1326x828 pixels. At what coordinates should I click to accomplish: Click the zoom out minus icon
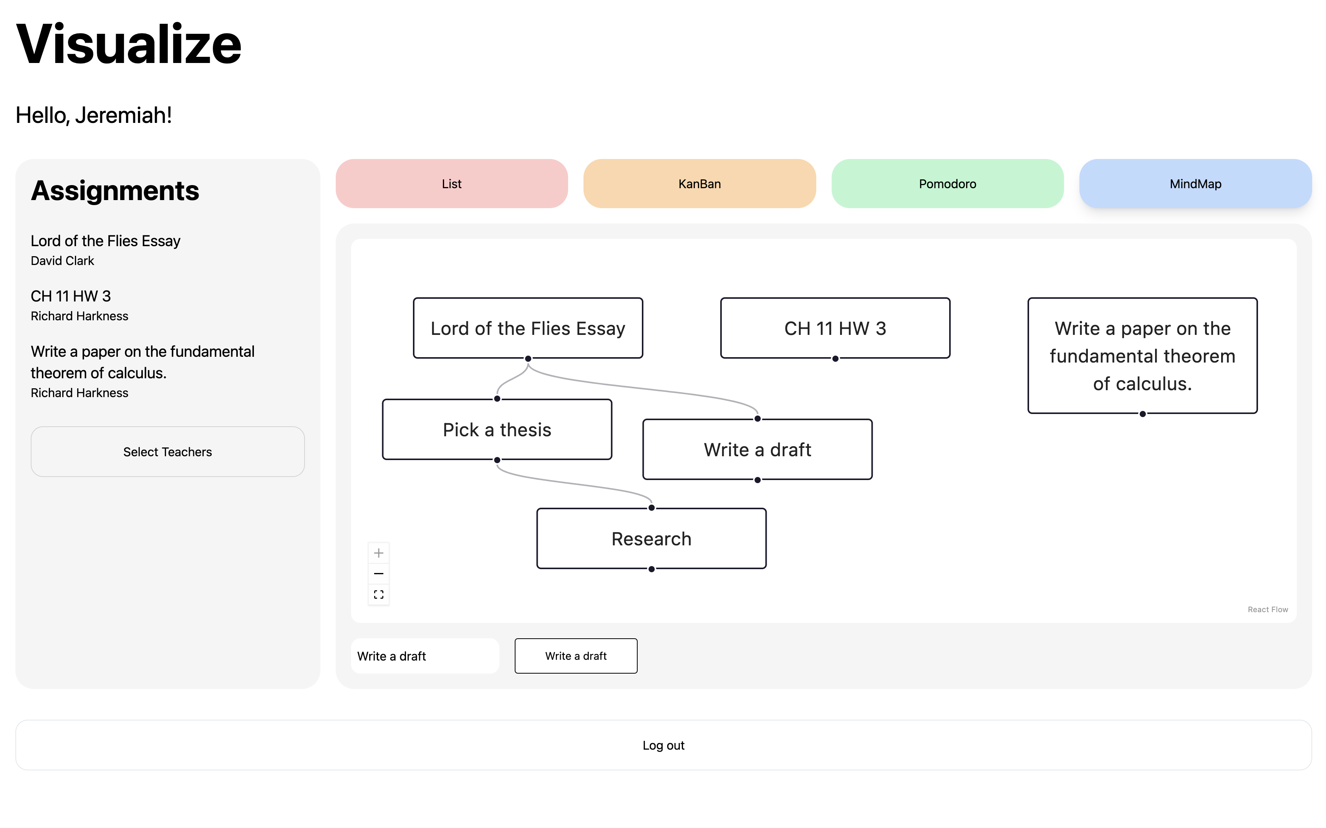point(378,573)
